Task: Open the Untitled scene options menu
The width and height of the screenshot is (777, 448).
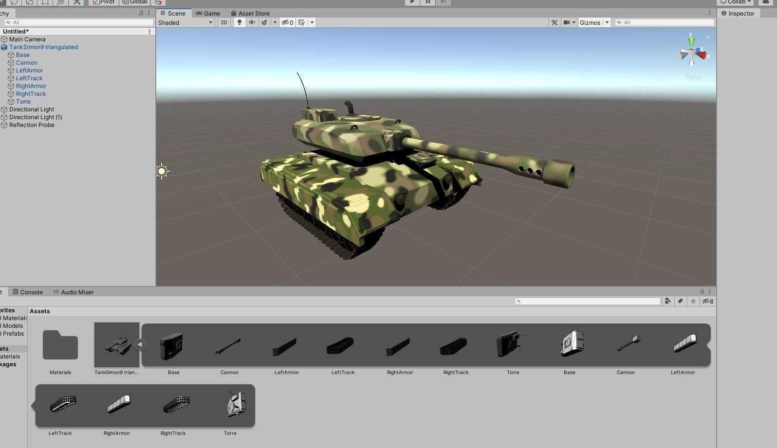Action: coord(149,32)
